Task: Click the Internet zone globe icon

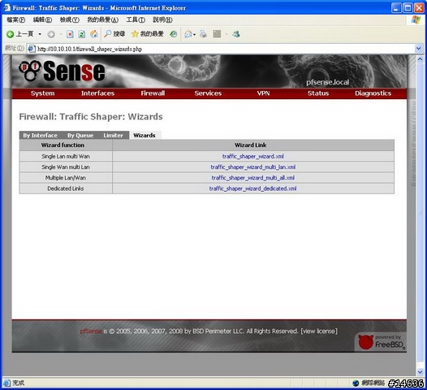Action: 356,383
